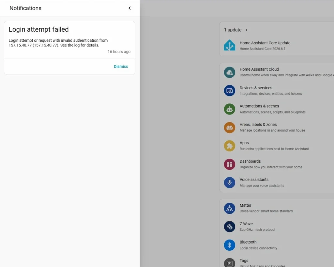Click the Dashboards grid icon
This screenshot has width=334, height=267.
pyautogui.click(x=229, y=164)
